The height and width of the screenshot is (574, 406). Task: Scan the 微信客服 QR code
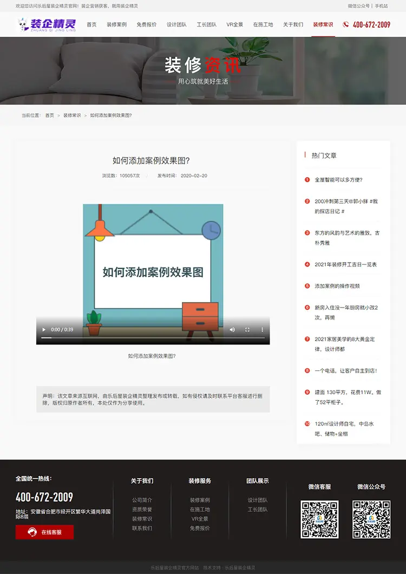pos(319,519)
